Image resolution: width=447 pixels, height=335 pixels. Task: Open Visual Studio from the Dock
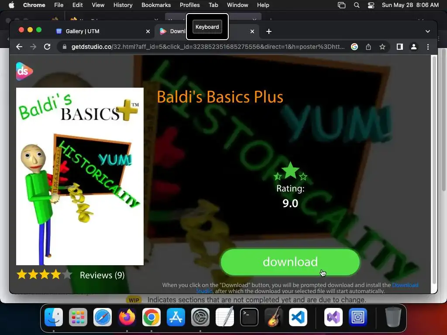(x=333, y=317)
